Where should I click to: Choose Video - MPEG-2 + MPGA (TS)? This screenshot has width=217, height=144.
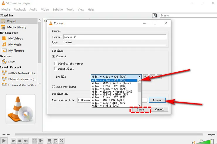coord(114,94)
